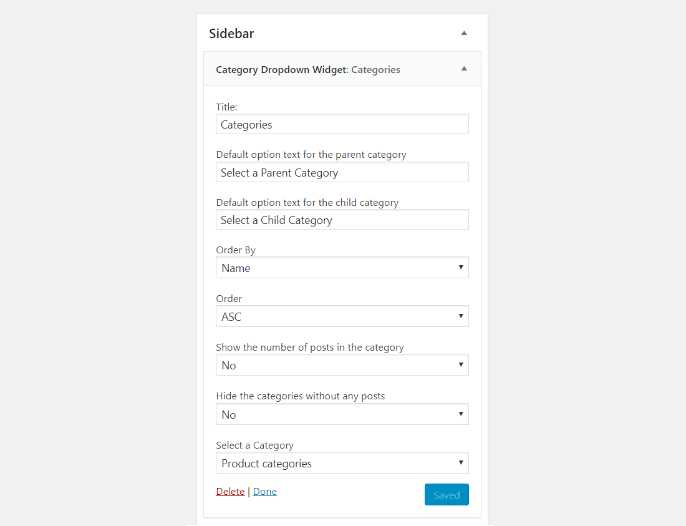Open the hide categories without posts dropdown
686x526 pixels.
tap(342, 414)
